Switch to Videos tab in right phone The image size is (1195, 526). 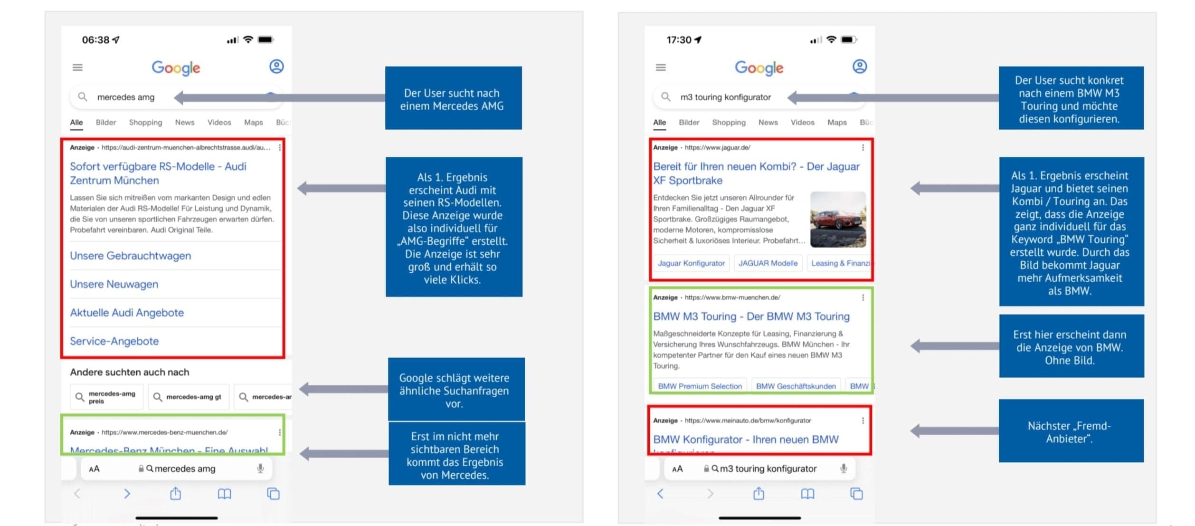click(x=803, y=123)
